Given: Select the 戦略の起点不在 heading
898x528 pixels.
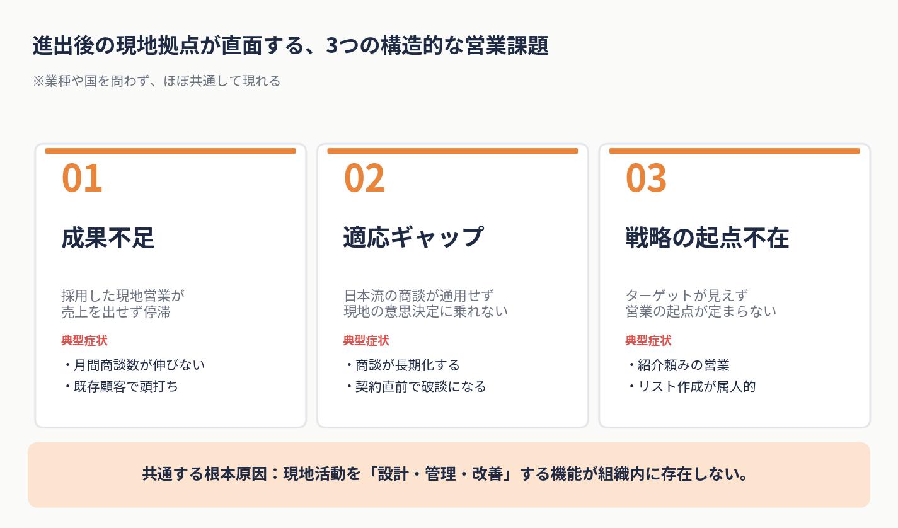Looking at the screenshot, I should pos(707,238).
